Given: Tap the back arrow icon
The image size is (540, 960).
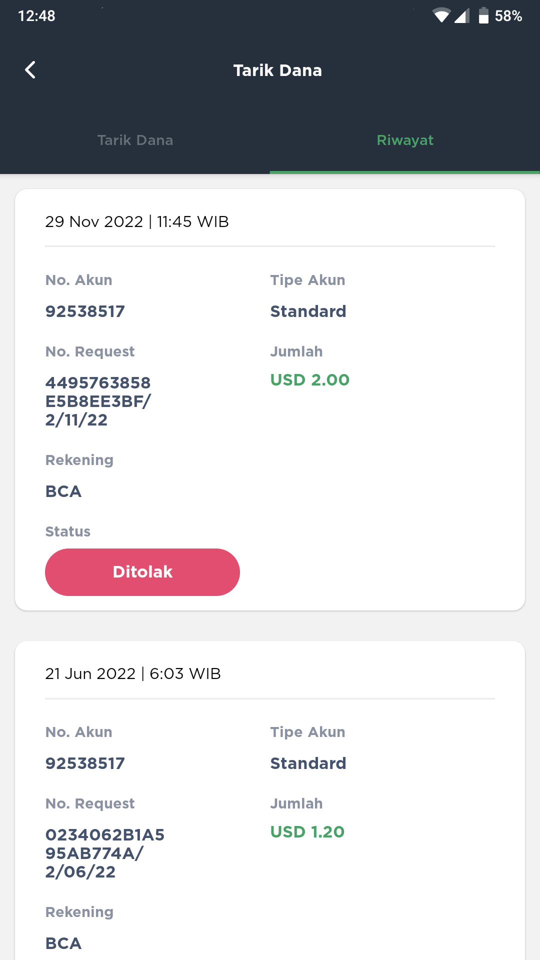Looking at the screenshot, I should tap(30, 70).
